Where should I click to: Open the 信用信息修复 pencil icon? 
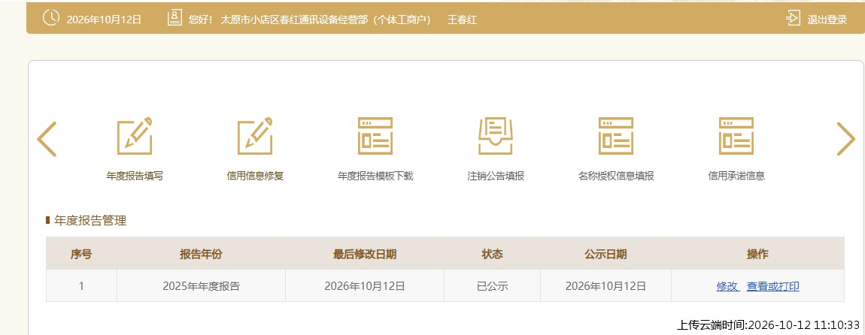(x=255, y=136)
